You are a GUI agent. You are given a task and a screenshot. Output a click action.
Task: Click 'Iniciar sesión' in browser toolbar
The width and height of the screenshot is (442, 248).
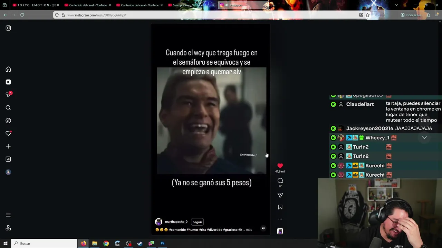(411, 15)
